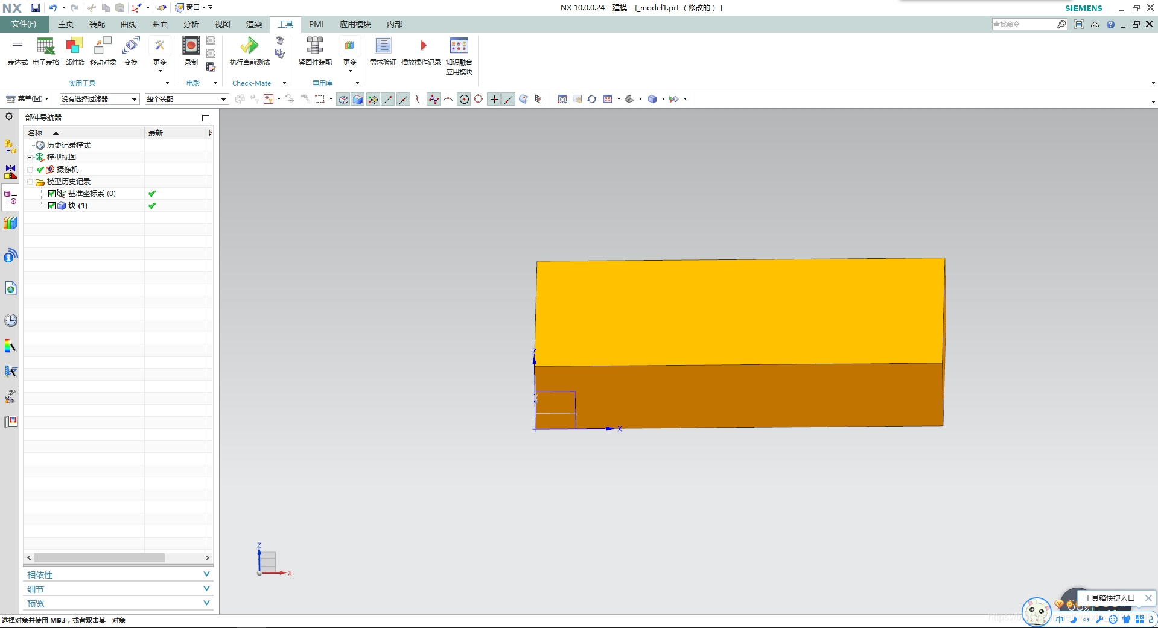
Task: Toggle snap end point option
Action: (x=388, y=99)
